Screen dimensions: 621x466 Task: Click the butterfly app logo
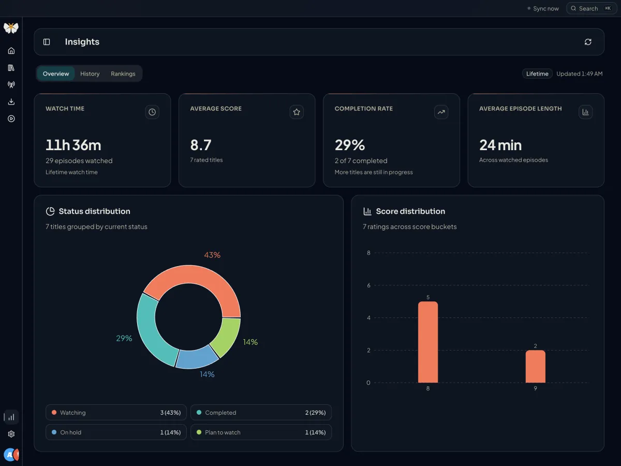click(11, 28)
